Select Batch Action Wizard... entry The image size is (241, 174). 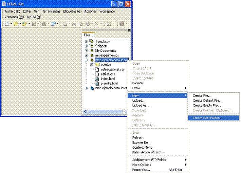158,152
